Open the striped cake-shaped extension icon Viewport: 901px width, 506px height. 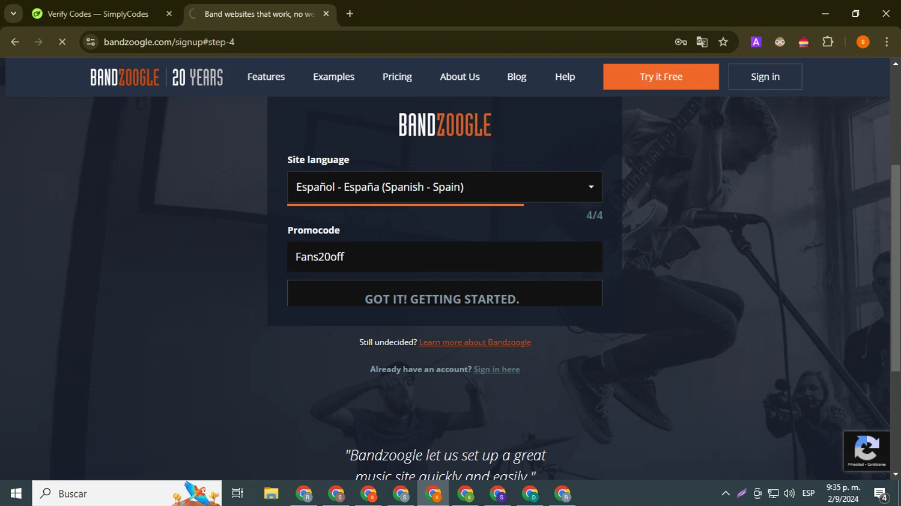804,42
